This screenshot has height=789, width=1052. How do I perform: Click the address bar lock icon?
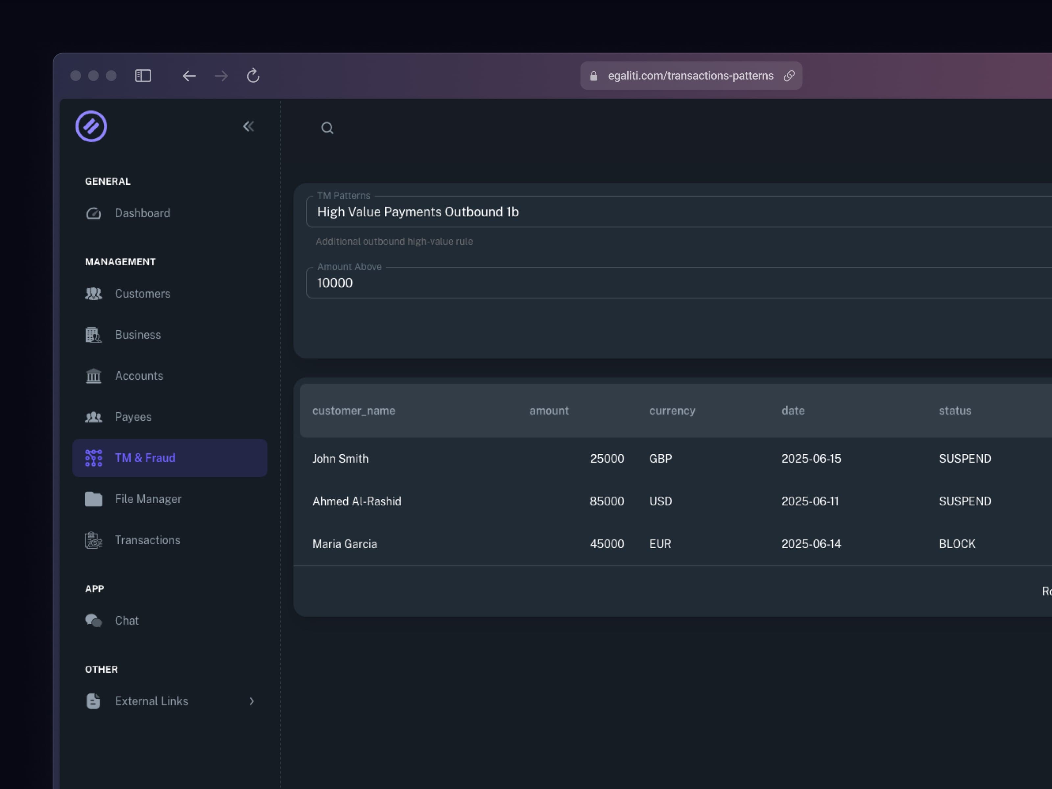coord(593,76)
